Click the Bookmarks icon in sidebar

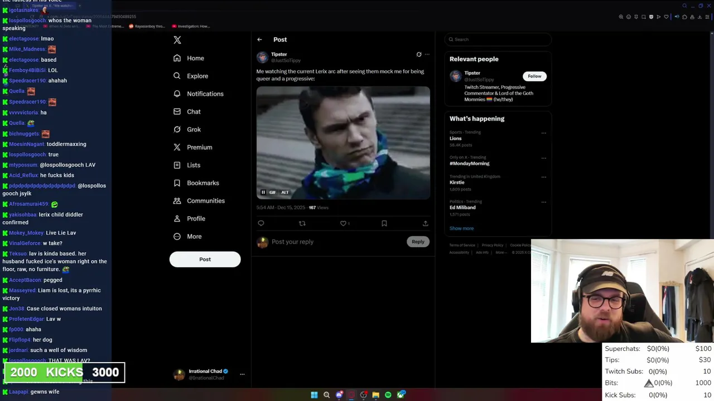click(177, 183)
